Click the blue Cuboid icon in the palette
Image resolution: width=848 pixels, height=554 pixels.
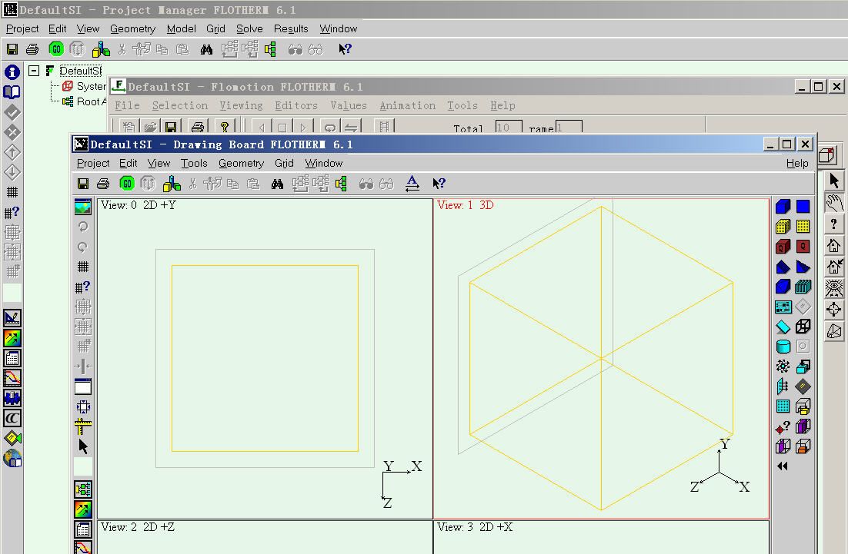(x=783, y=206)
